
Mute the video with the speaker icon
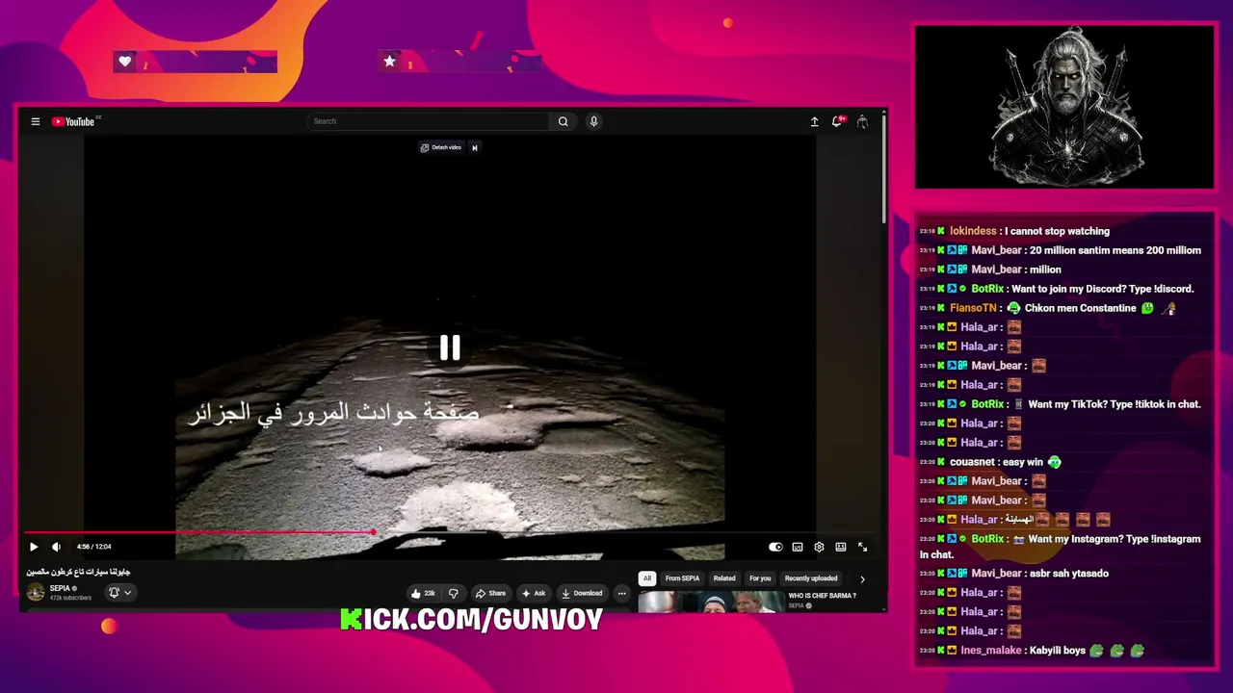(56, 547)
